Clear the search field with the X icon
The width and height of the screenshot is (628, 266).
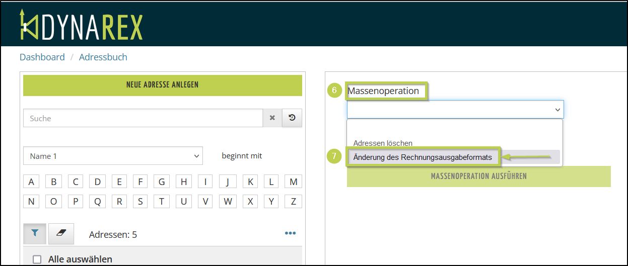272,118
